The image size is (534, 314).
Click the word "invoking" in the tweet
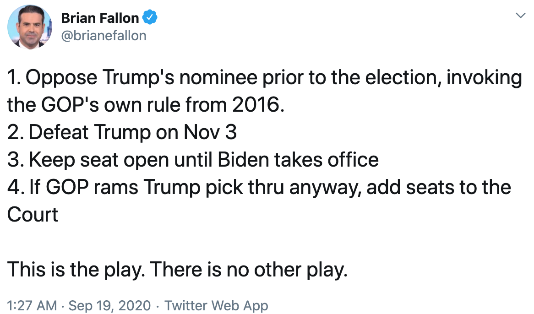(484, 78)
